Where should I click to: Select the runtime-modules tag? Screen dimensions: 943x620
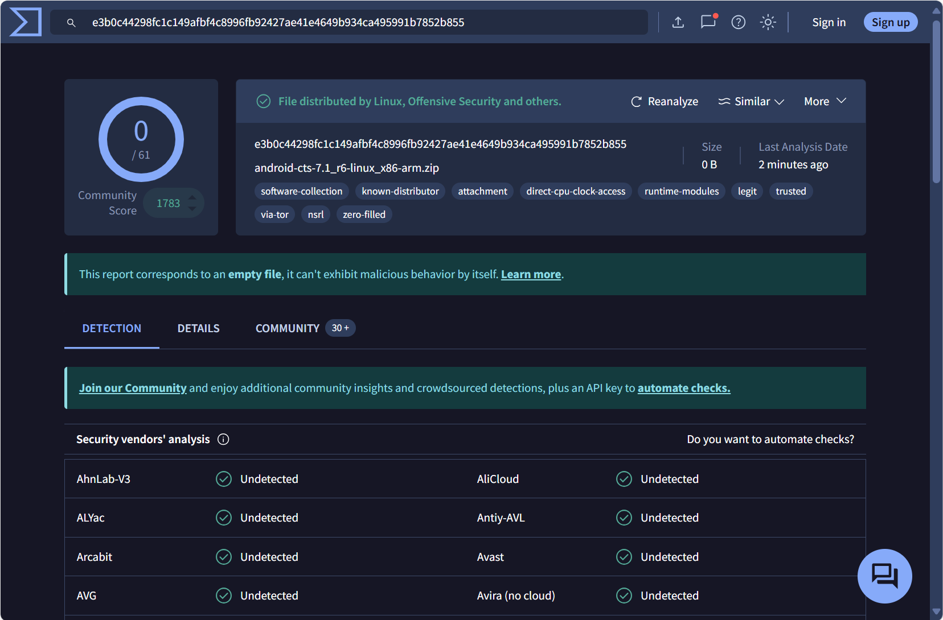[x=682, y=191]
